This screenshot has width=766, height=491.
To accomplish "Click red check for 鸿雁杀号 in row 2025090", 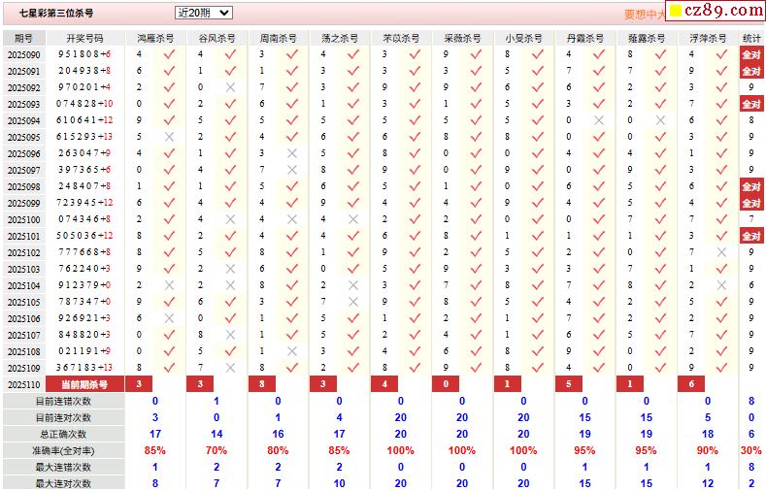I will tap(169, 54).
